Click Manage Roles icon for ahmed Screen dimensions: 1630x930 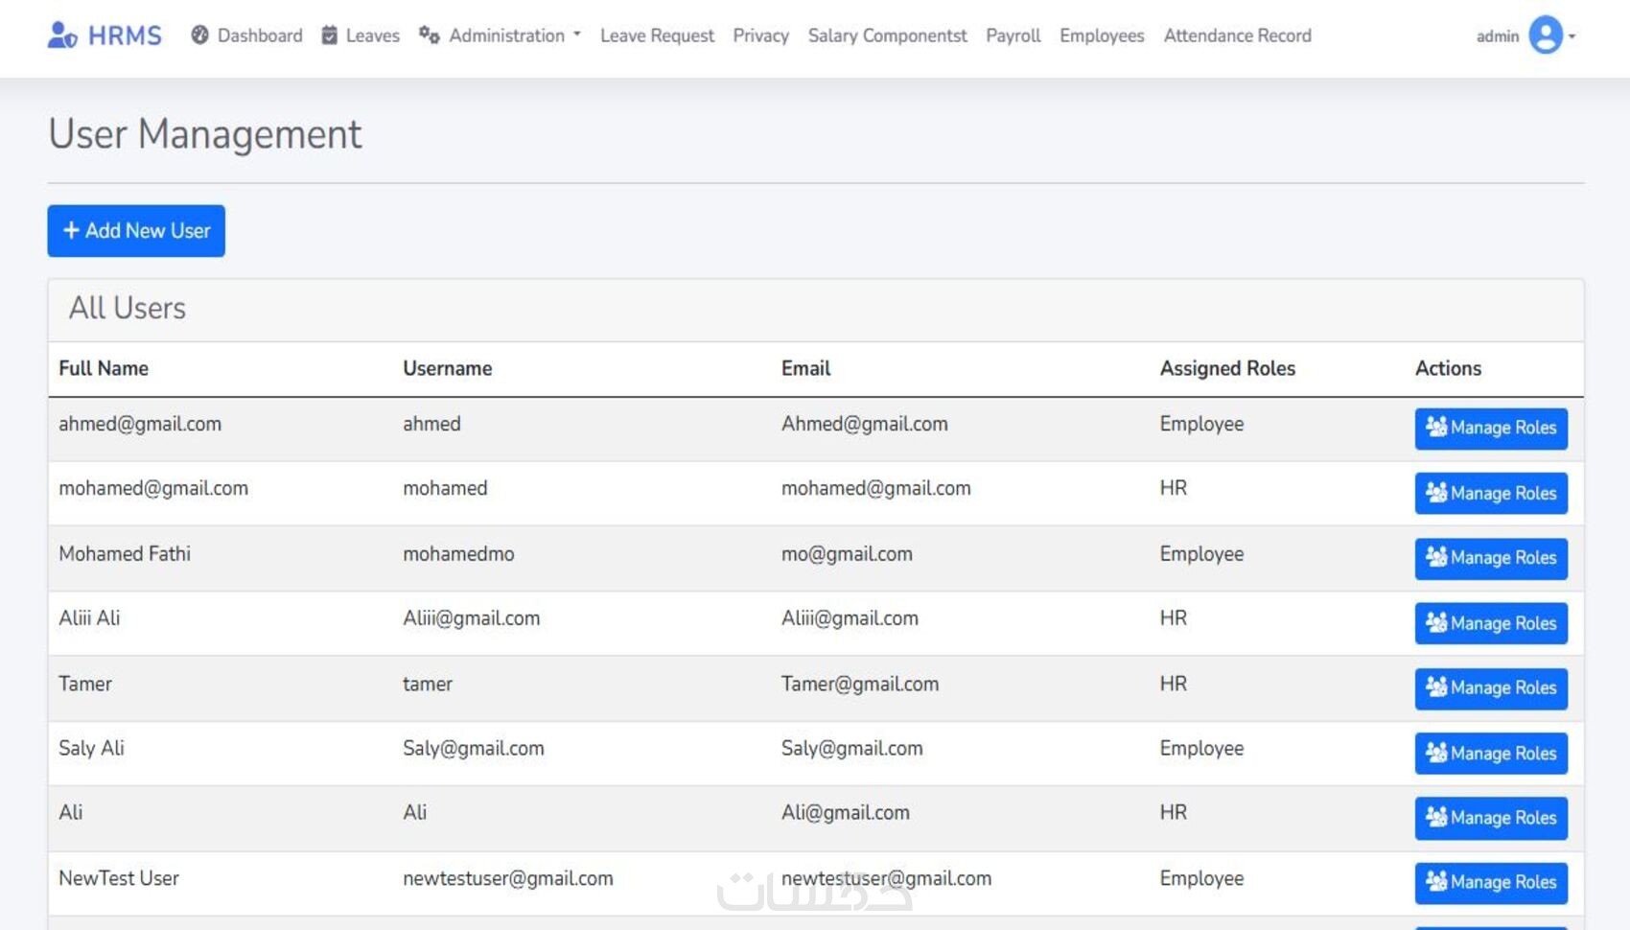coord(1436,427)
